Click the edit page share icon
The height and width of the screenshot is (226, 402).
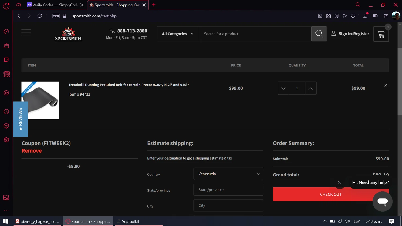320,16
